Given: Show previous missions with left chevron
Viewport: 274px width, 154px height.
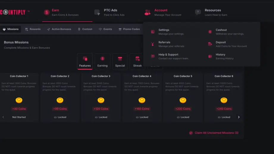Looking at the screenshot, I should pos(3,117).
